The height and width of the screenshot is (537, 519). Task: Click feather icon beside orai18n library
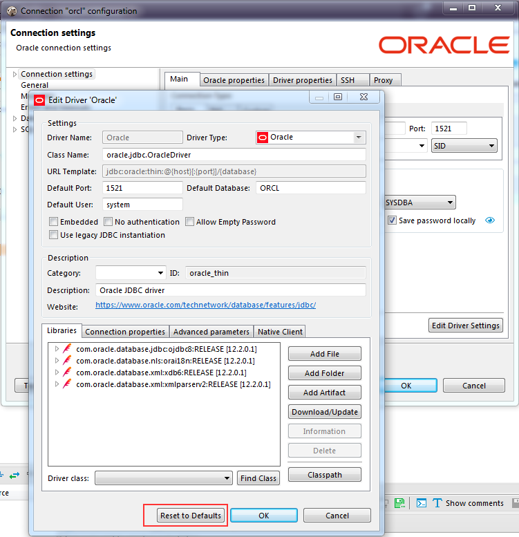67,360
